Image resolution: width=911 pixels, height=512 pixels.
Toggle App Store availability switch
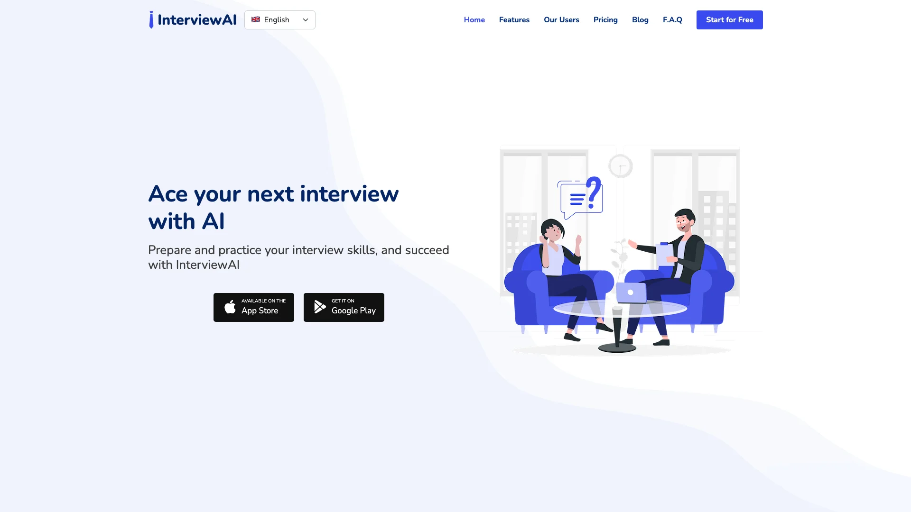253,307
